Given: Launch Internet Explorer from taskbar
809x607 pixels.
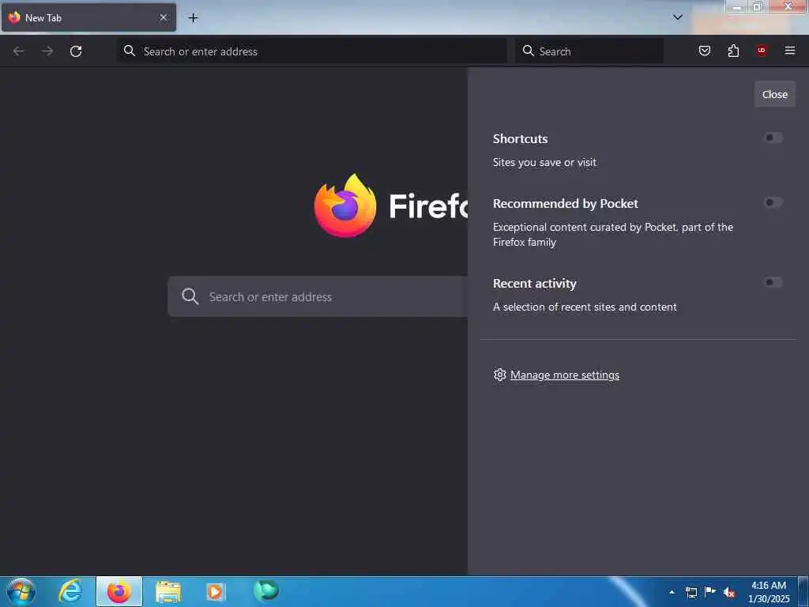Looking at the screenshot, I should 70,591.
